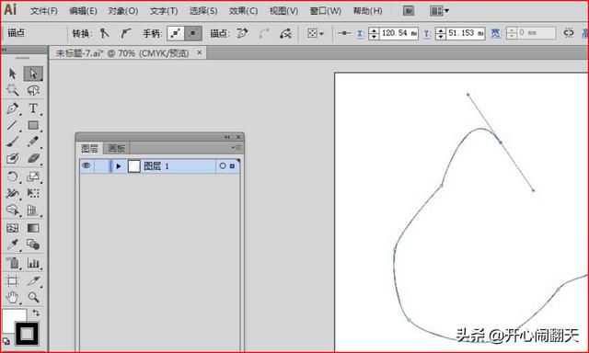The width and height of the screenshot is (589, 353).
Task: Open the arrange documents dropdown
Action: [x=439, y=11]
